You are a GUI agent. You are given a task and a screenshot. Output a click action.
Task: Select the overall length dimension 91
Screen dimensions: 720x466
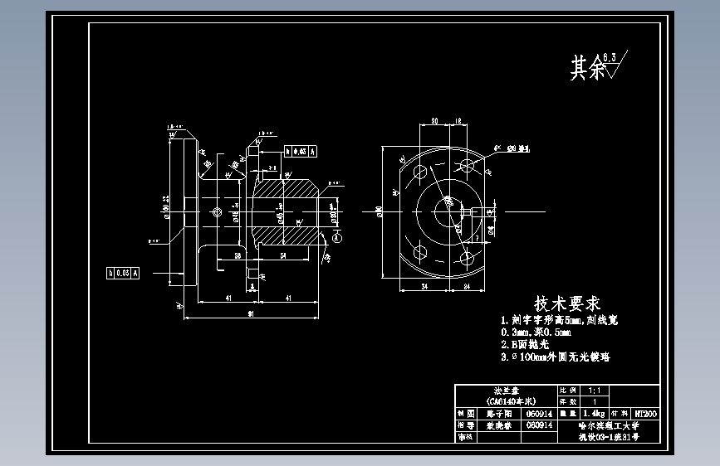(251, 314)
